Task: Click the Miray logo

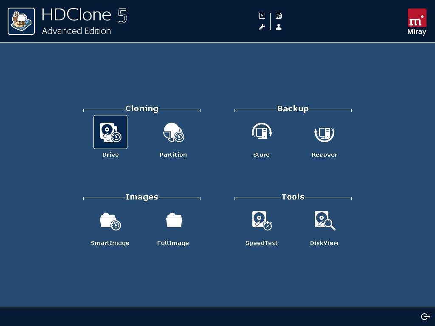Action: coord(417,22)
